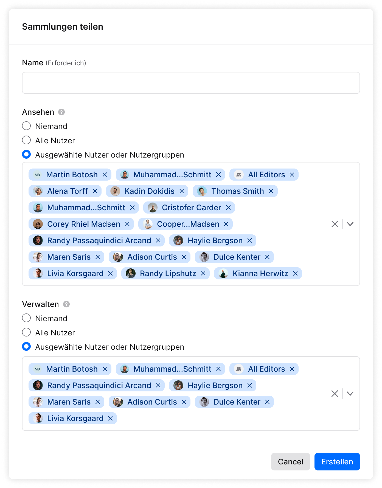
Task: Remove Dulce Kenter from Ansehen
Action: (267, 257)
